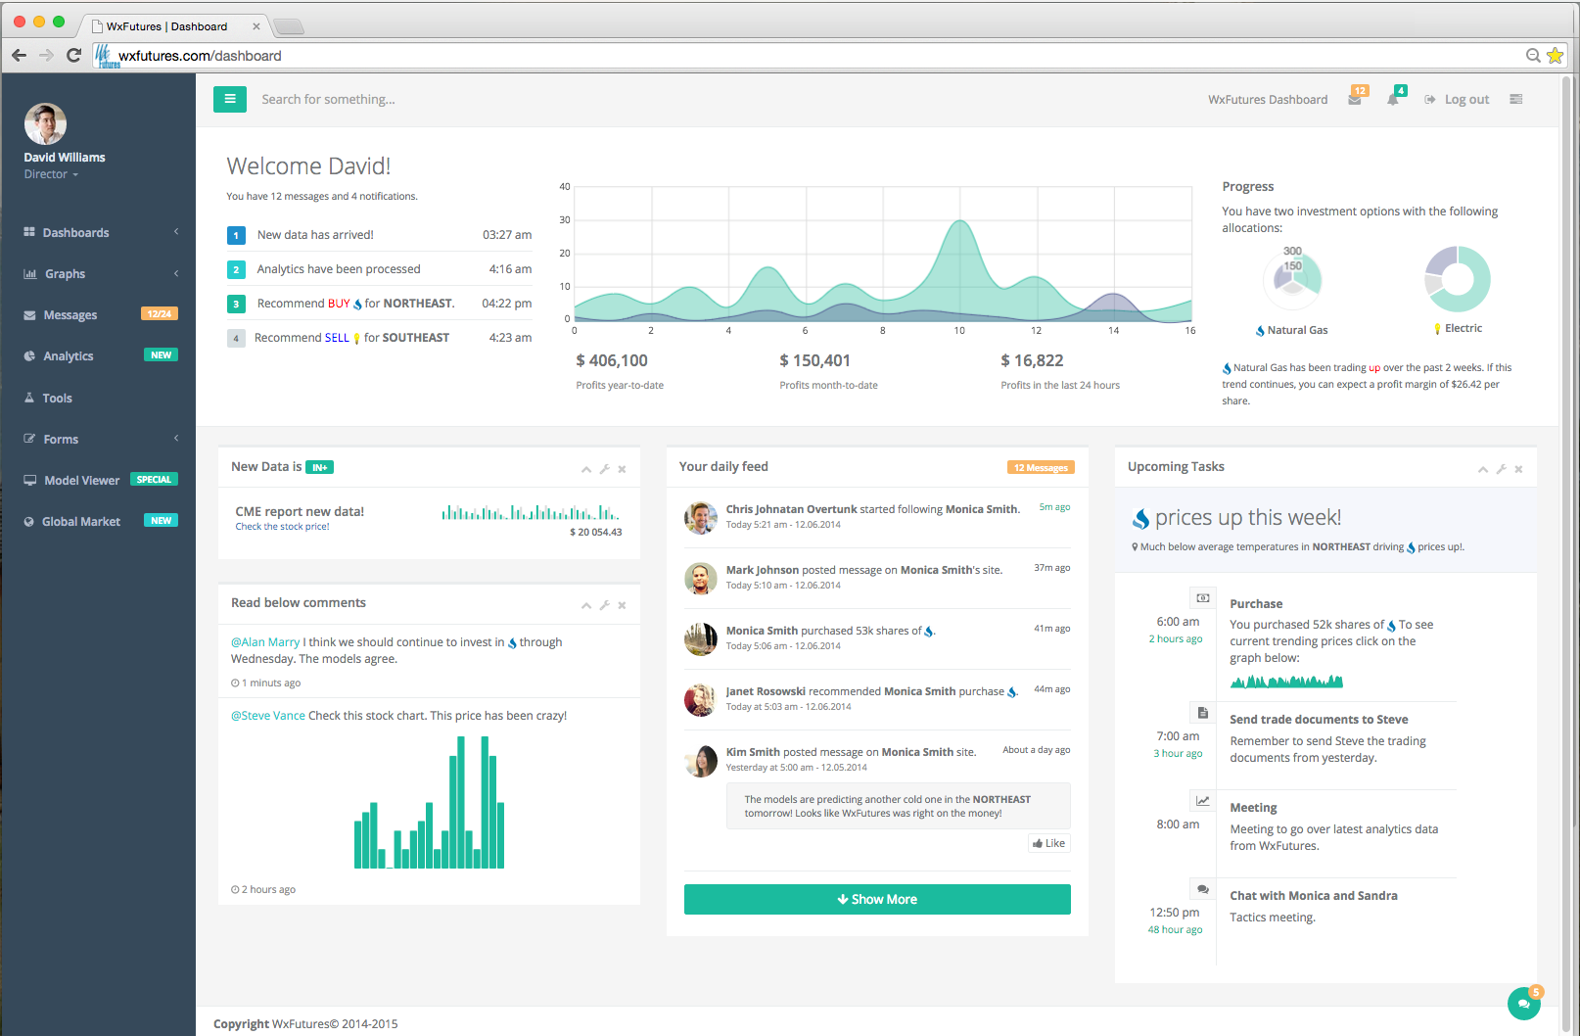Click wrench icon in Read below comments panel
Screen dimensions: 1580x1036
point(604,605)
